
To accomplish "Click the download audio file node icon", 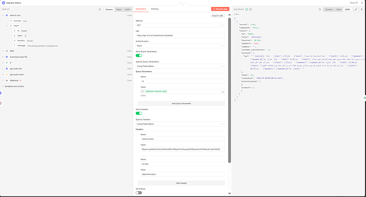I will pyautogui.click(x=7, y=57).
